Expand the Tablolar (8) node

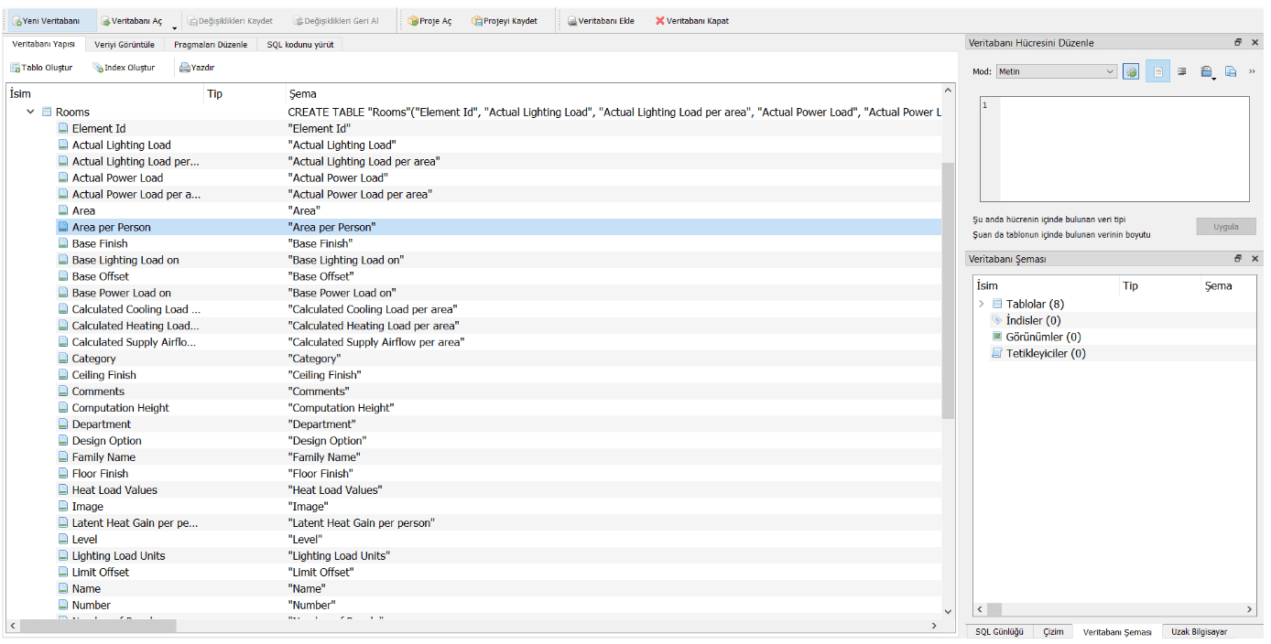[981, 304]
